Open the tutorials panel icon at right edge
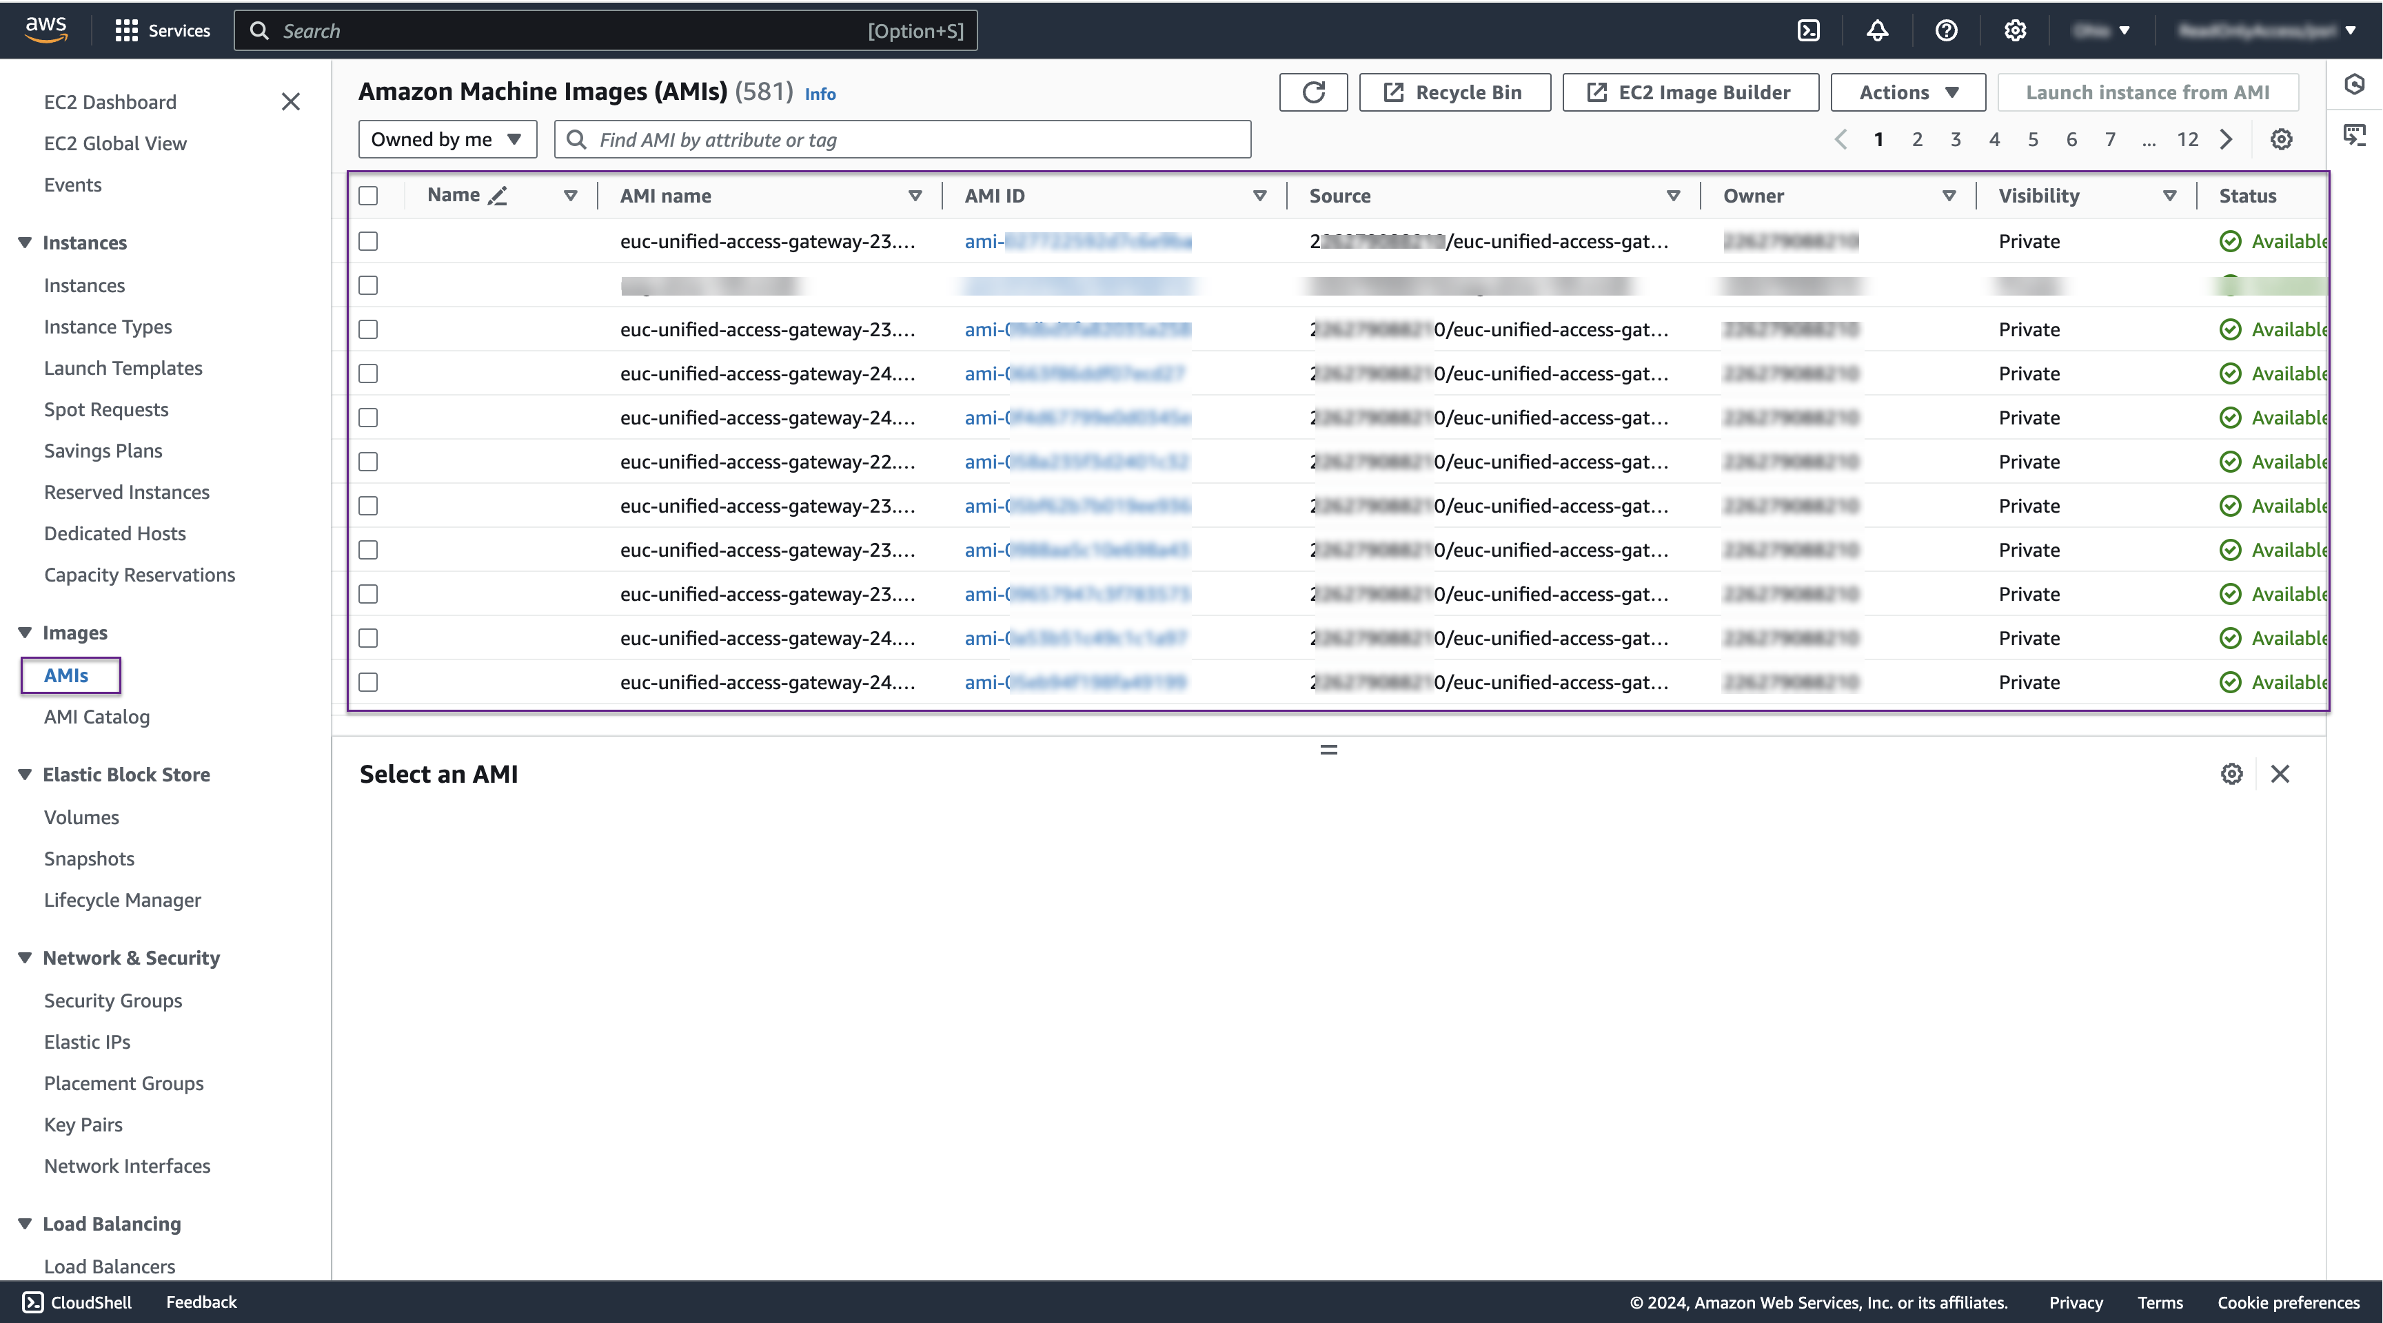The width and height of the screenshot is (2383, 1323). click(2354, 135)
